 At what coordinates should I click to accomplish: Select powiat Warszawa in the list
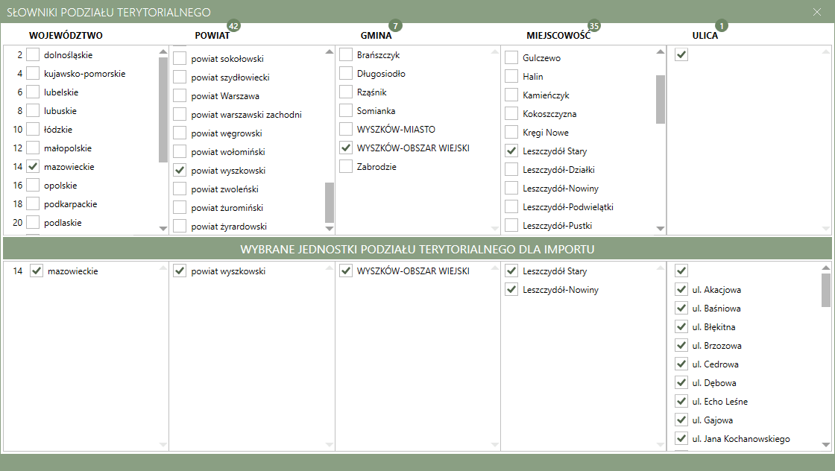click(180, 95)
